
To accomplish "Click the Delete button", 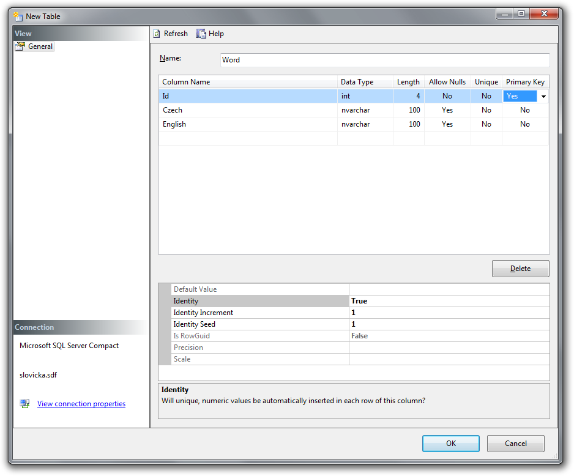I will (520, 268).
